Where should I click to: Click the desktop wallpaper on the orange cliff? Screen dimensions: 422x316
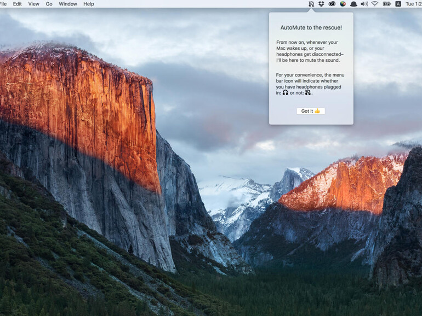82,109
